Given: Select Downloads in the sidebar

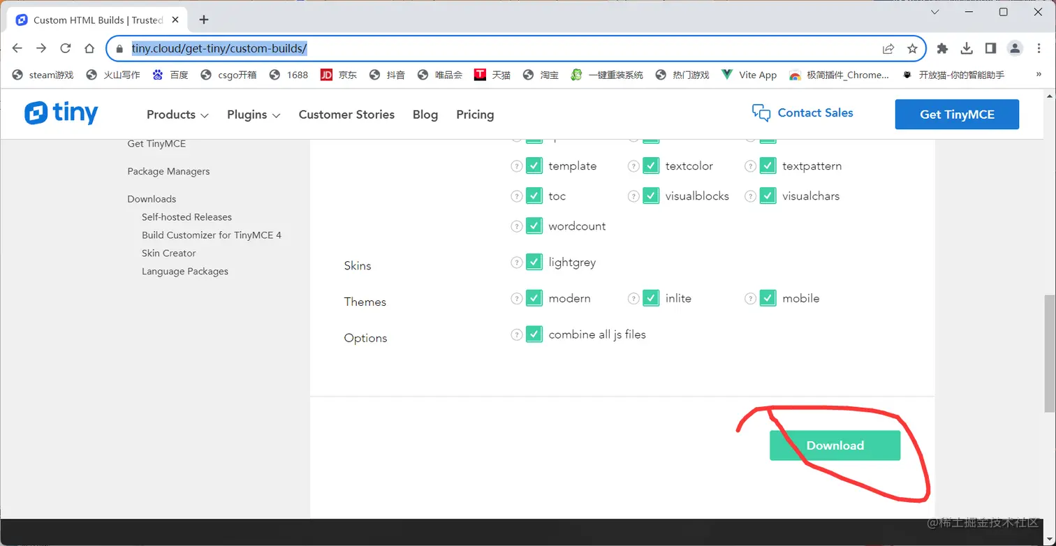Looking at the screenshot, I should (152, 199).
